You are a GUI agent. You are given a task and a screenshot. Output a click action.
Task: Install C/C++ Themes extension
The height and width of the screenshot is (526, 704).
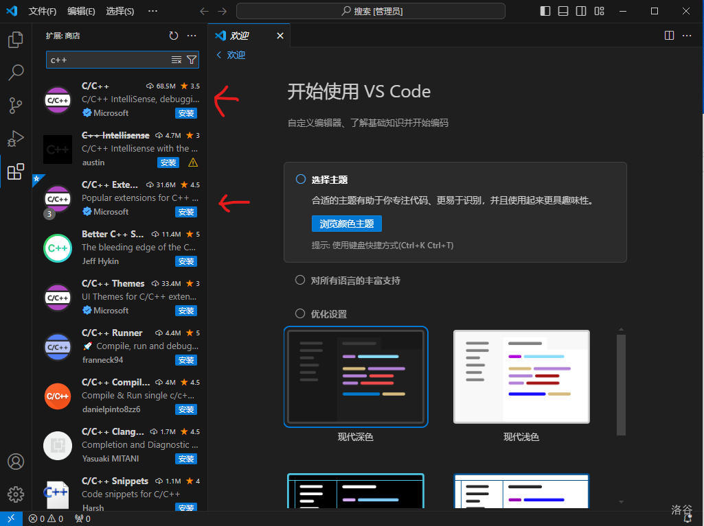pyautogui.click(x=186, y=310)
